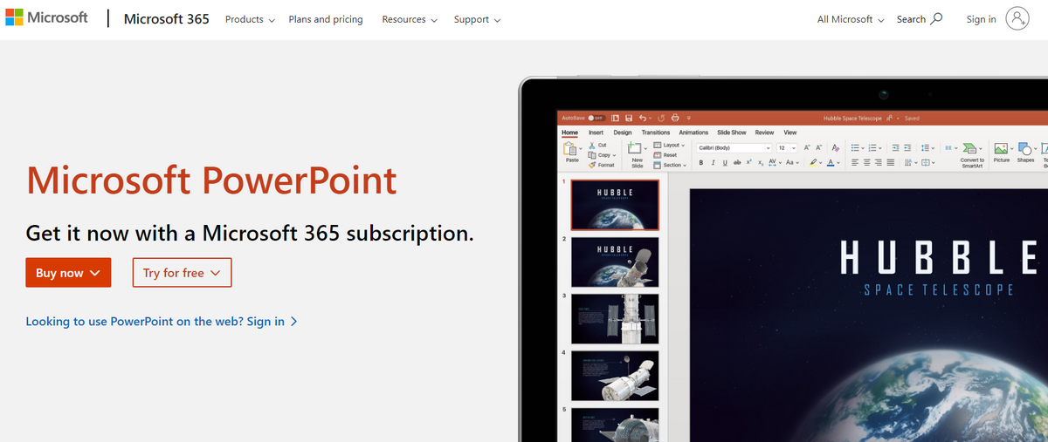The height and width of the screenshot is (442, 1048).
Task: Click the Insert Picture icon
Action: [x=1001, y=148]
